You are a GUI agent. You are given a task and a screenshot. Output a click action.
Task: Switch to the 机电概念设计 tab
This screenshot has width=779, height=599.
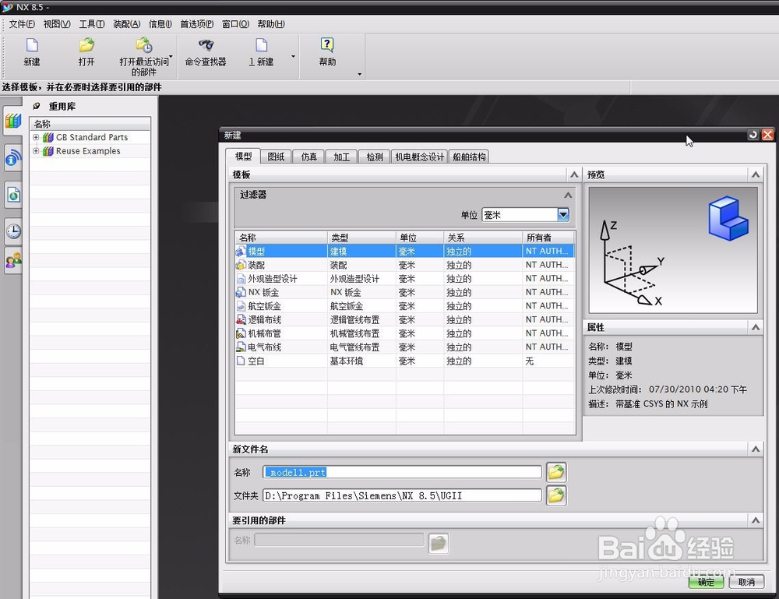(x=420, y=157)
